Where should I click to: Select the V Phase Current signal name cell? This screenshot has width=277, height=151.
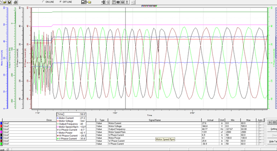[x=154, y=144]
